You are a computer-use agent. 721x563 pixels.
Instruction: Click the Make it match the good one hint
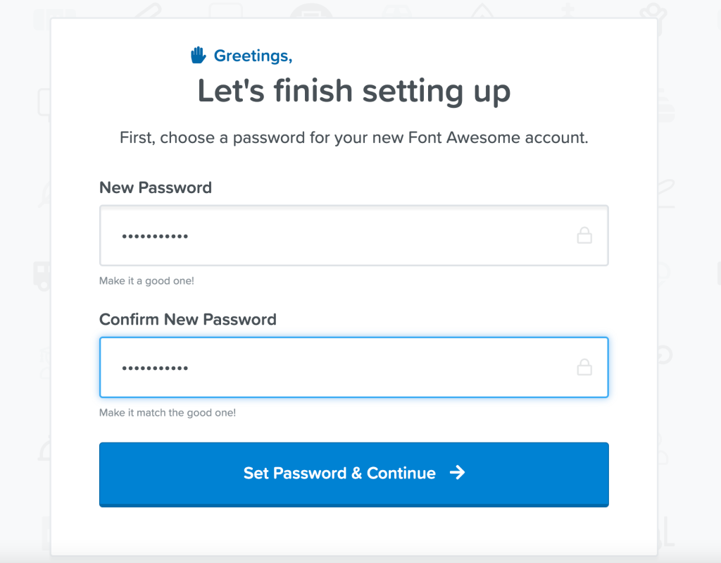[x=168, y=412]
